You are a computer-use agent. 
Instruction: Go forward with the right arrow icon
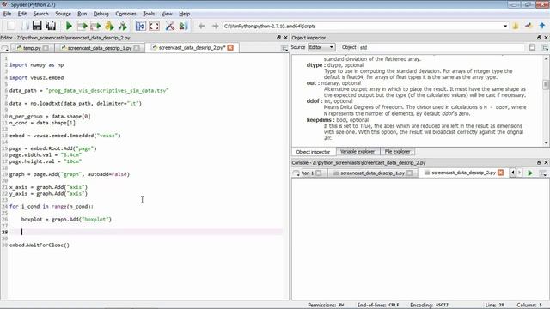pos(215,27)
